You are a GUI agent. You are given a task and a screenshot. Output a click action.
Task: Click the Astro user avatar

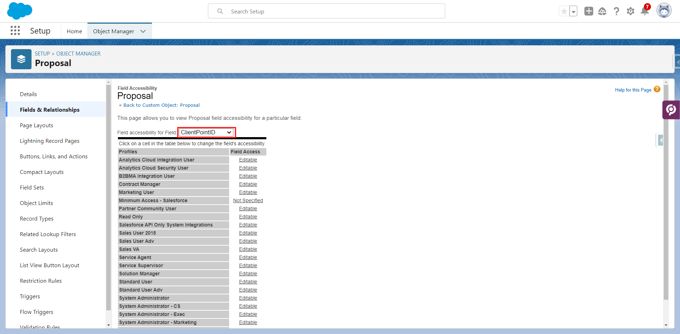point(664,10)
